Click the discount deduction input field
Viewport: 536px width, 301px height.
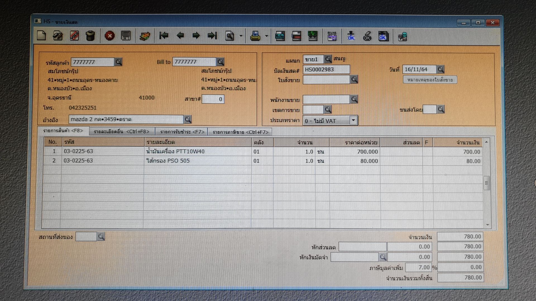coord(362,247)
